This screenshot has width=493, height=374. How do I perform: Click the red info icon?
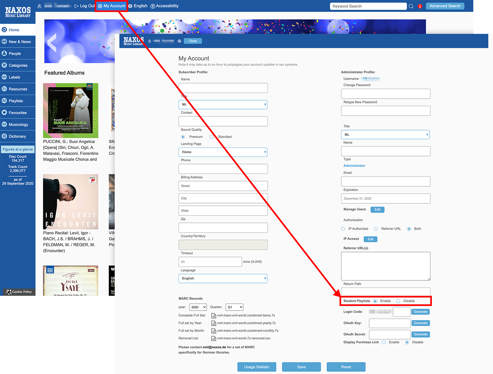(420, 6)
